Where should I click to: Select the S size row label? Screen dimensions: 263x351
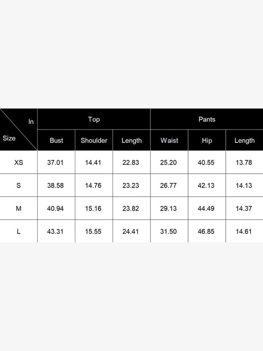[x=19, y=185]
